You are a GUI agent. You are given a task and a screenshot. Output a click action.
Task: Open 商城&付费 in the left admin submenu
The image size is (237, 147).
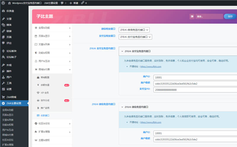pos(8,135)
